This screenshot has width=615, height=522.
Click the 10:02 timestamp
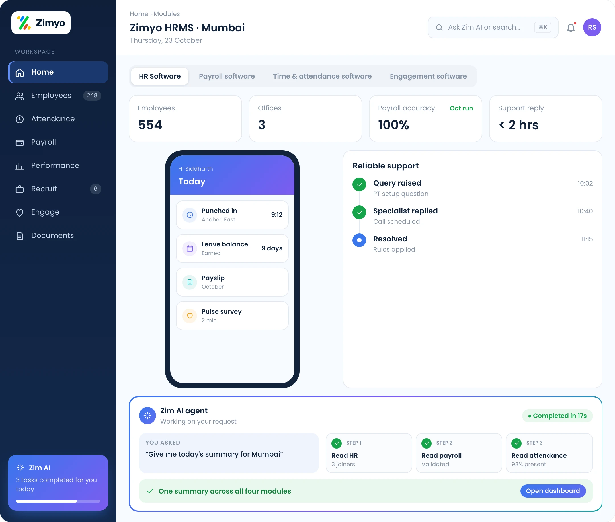[585, 184]
